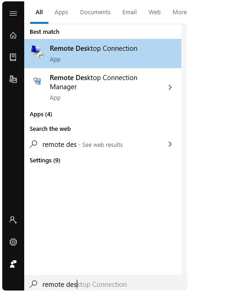Open the Settings gear icon
237x296 pixels.
(x=13, y=242)
